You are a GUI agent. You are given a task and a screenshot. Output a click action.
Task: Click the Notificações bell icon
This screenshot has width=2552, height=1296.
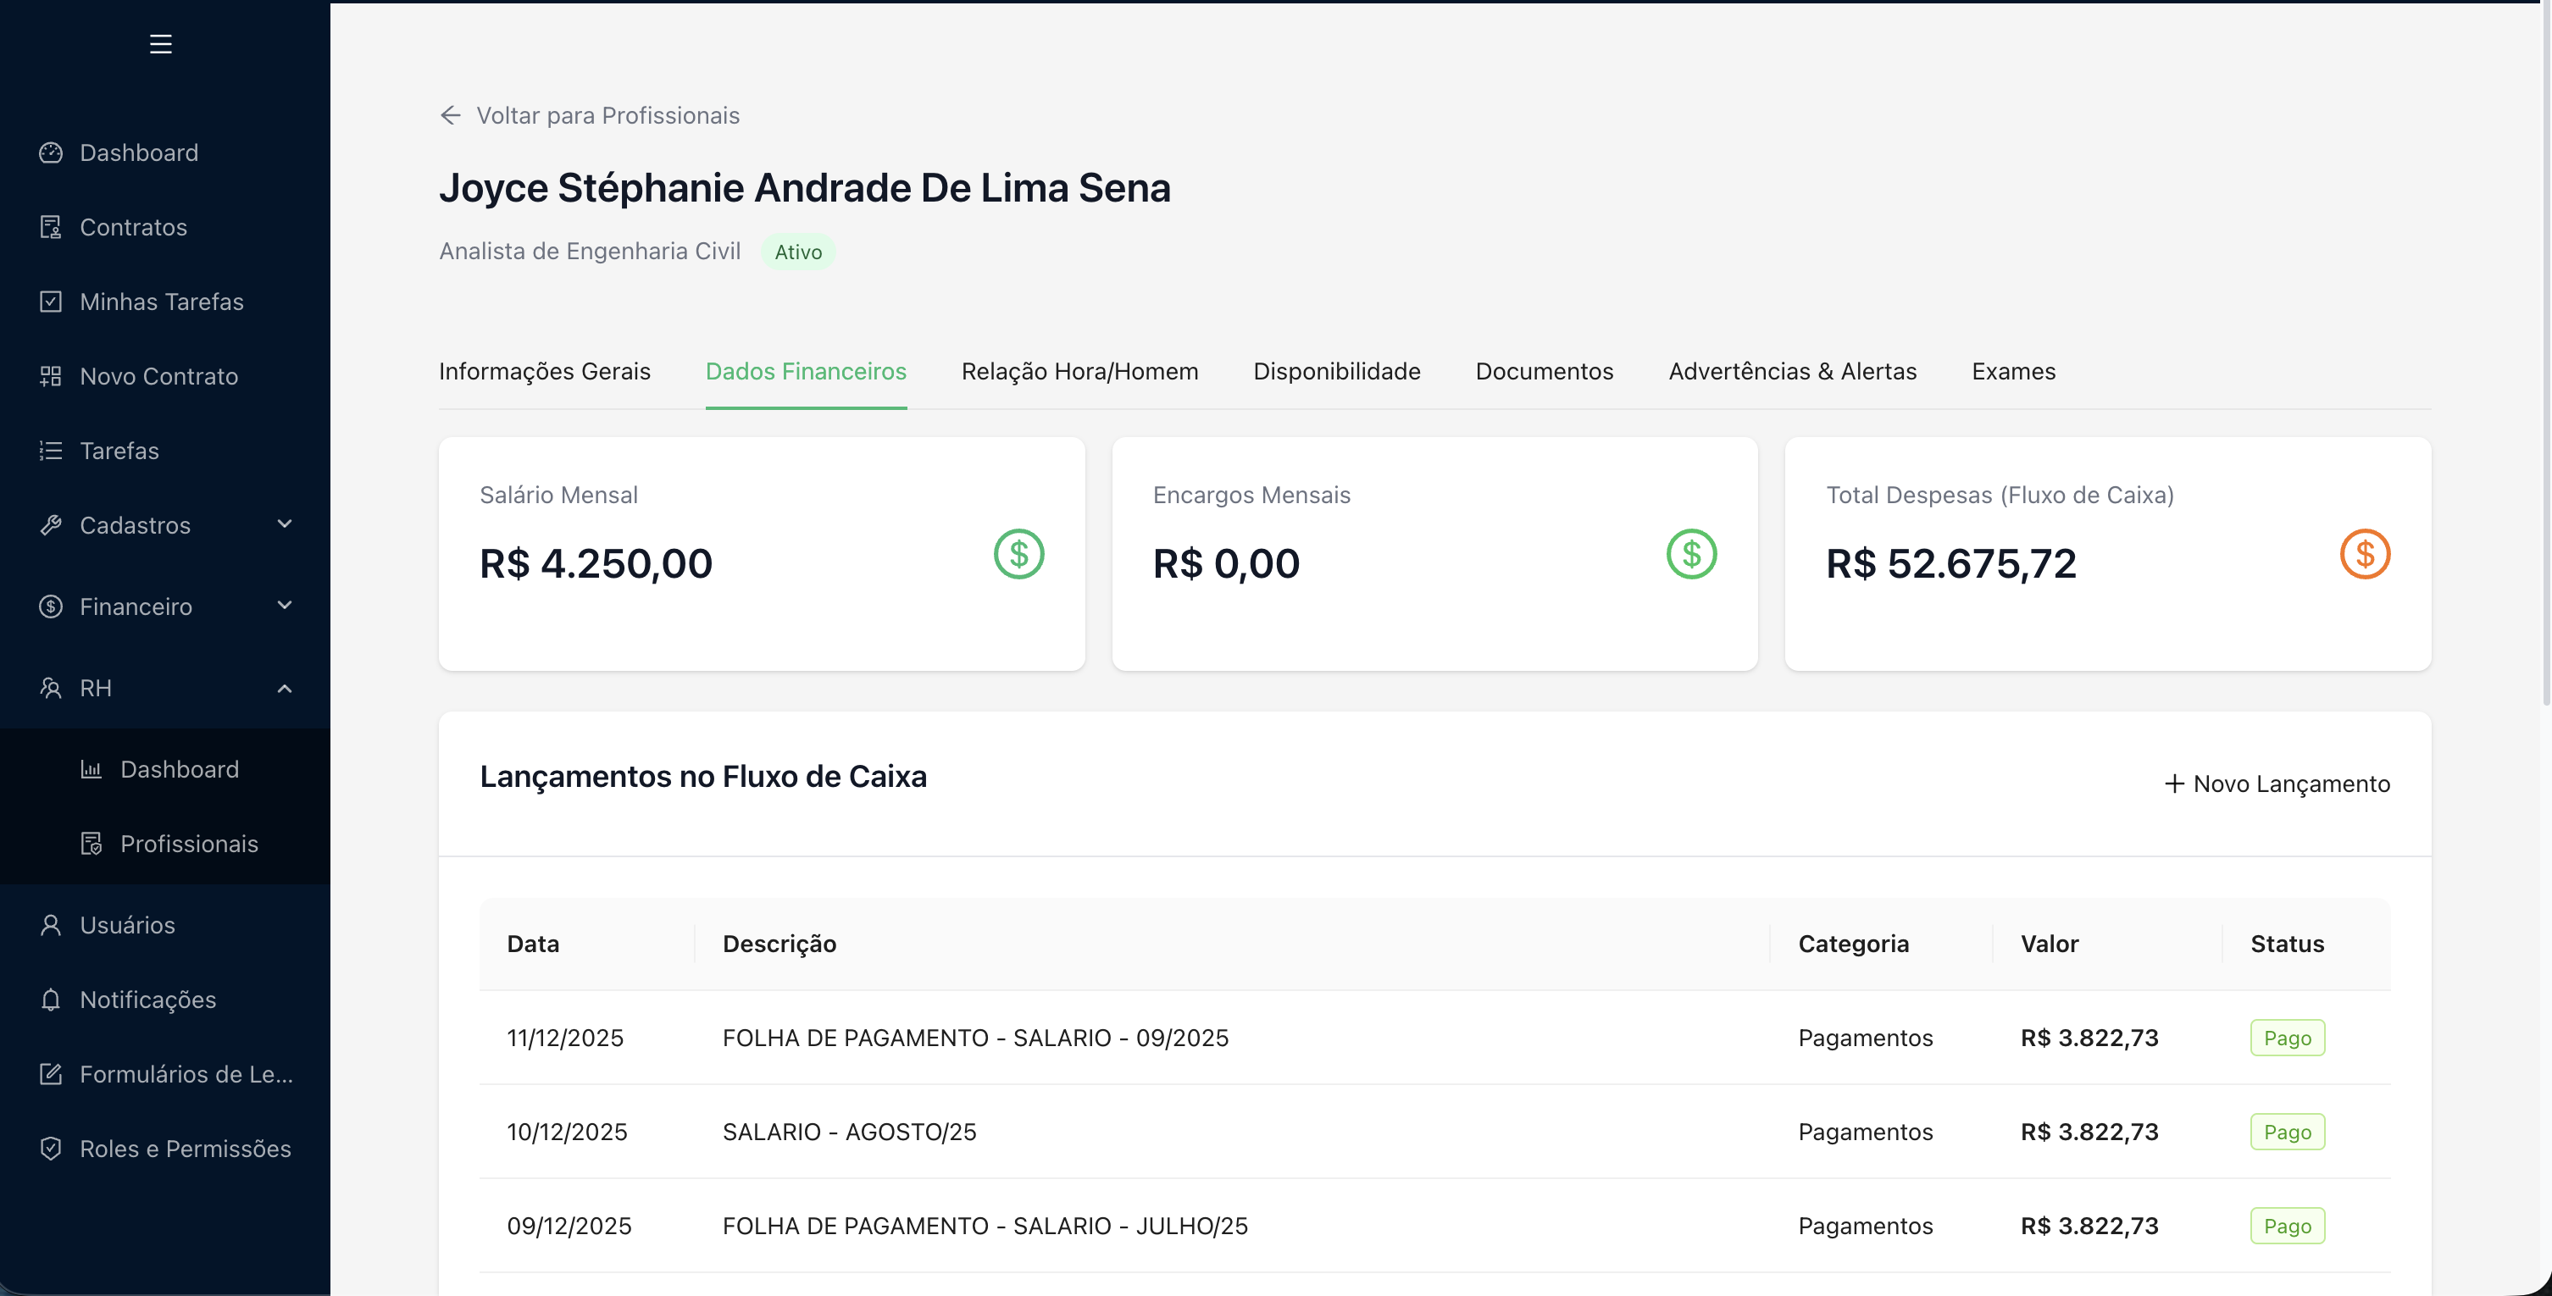tap(51, 1000)
